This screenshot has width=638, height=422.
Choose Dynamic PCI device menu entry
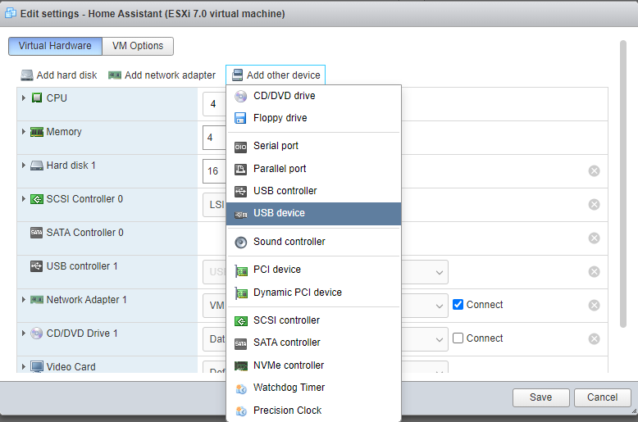click(x=314, y=293)
